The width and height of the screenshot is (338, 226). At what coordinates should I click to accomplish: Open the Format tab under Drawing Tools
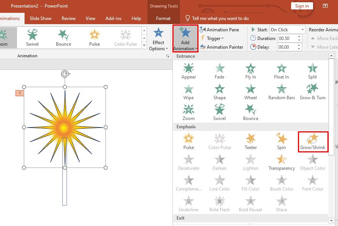163,18
